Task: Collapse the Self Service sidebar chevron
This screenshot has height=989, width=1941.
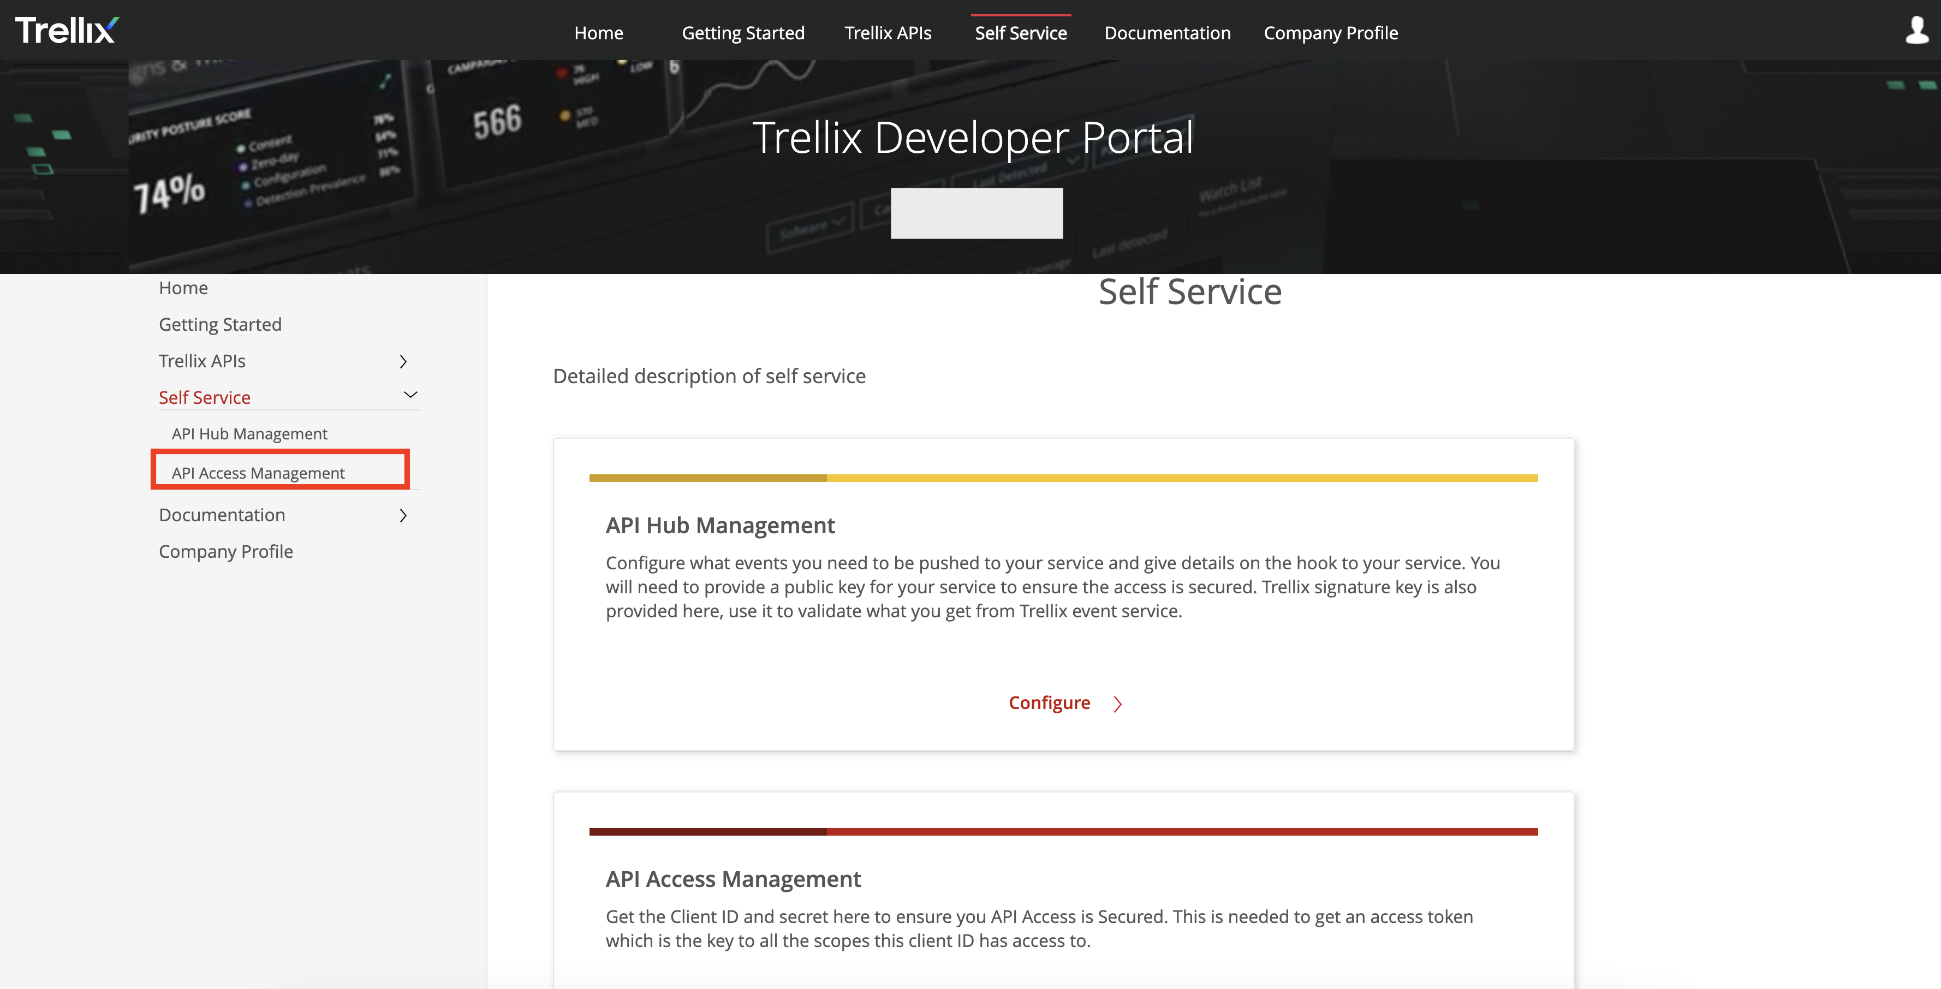Action: click(x=410, y=395)
